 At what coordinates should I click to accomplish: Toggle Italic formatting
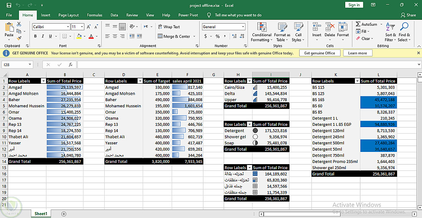(43, 36)
